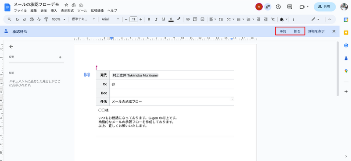Open the Contacts side panel
The width and height of the screenshot is (351, 161).
tap(346, 58)
